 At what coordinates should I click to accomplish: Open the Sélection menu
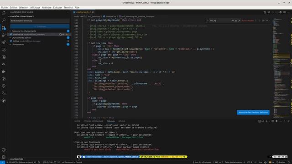(x=24, y=7)
